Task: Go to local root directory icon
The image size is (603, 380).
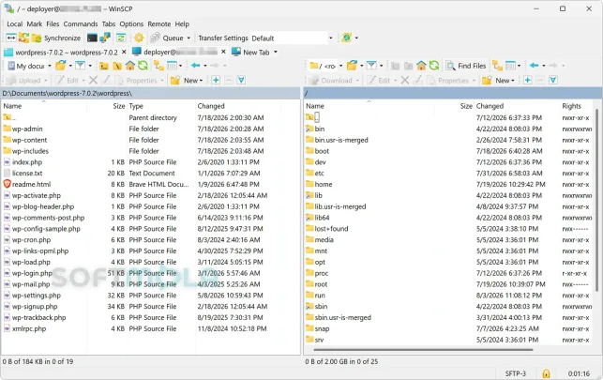Action: click(x=117, y=66)
